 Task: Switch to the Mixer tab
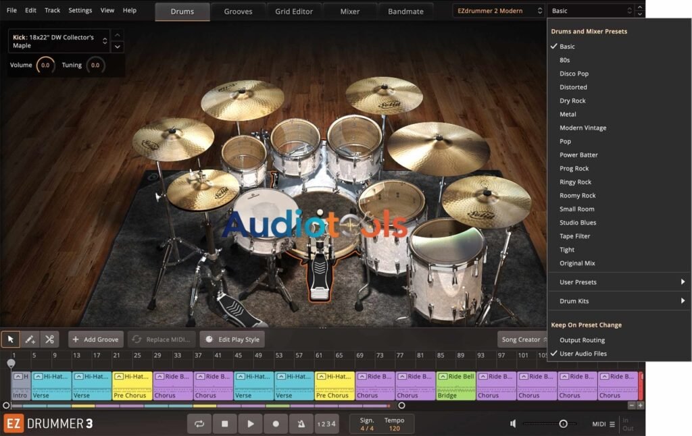[x=349, y=11]
